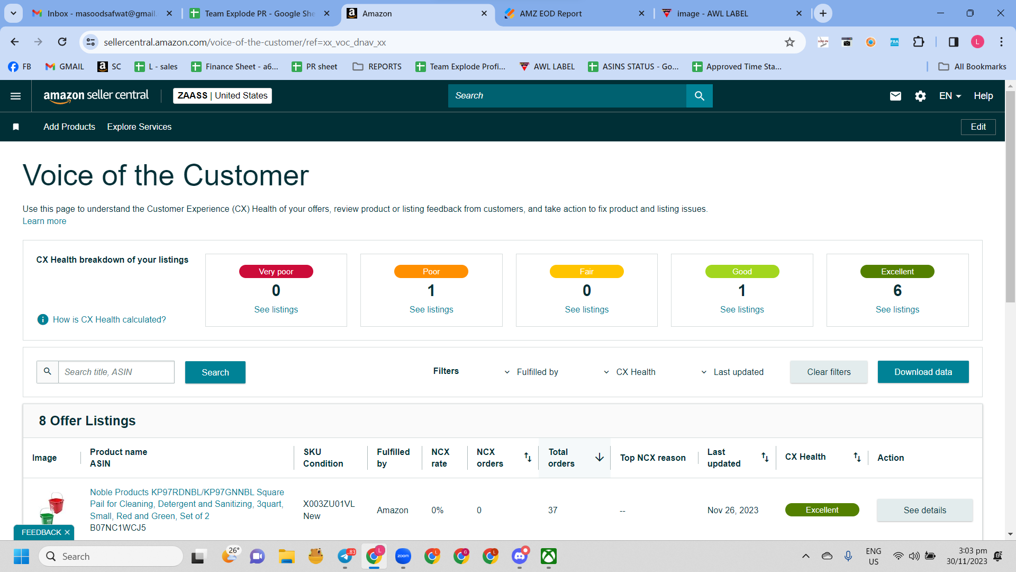Screen dimensions: 1016x572
Task: Open File Explorer from the taskbar
Action: pos(287,556)
